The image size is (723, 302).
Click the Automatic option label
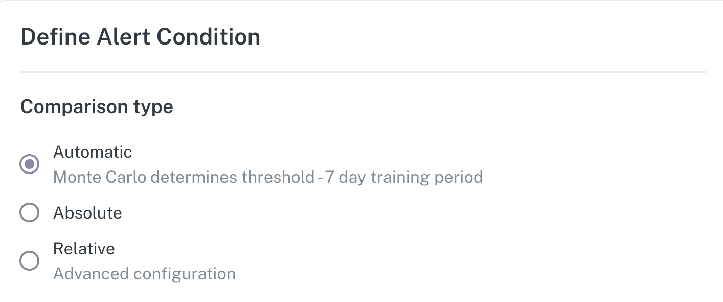click(x=93, y=152)
